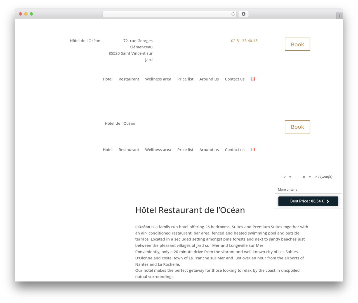Click the lower Book button
This screenshot has height=303, width=358.
click(297, 127)
